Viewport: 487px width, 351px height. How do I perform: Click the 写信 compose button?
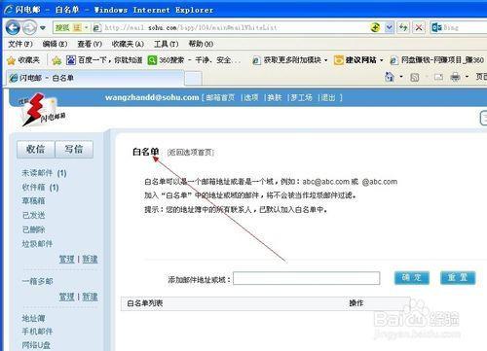click(74, 150)
